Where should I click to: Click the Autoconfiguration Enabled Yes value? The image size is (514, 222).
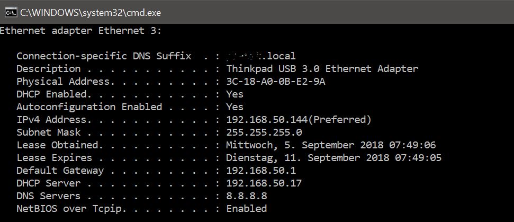(235, 107)
